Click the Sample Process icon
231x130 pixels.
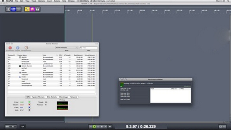point(26,47)
